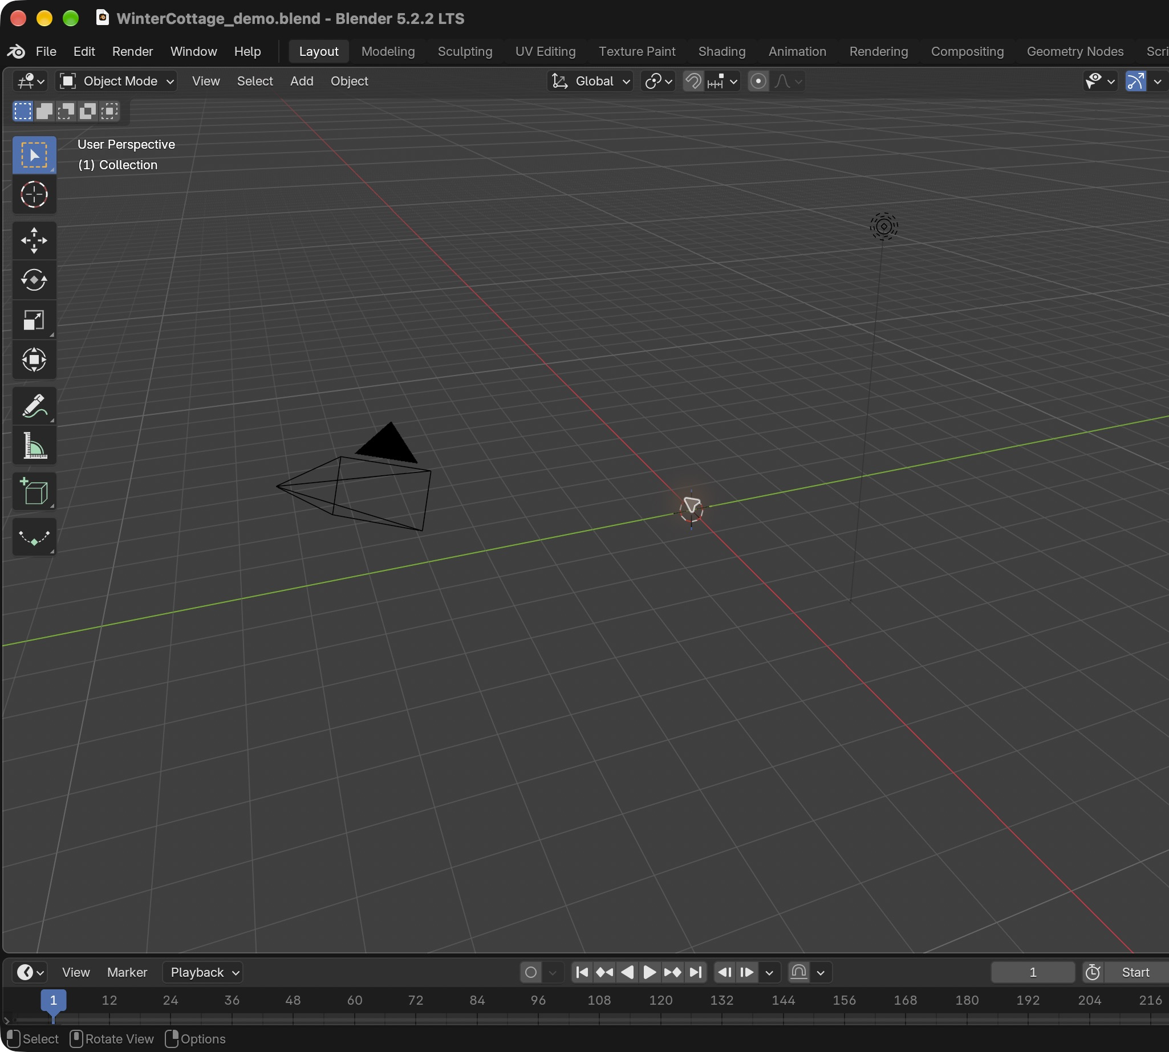Screen dimensions: 1169x1052
Task: Toggle proportional editing
Action: [x=758, y=81]
